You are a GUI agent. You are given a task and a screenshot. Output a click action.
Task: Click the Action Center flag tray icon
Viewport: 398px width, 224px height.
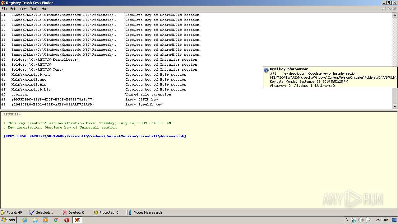[x=368, y=220]
